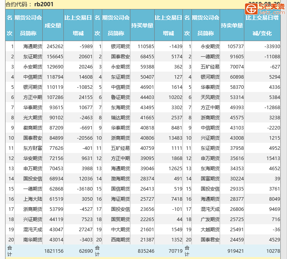Click 渤海期货 in long positions

click(120, 179)
